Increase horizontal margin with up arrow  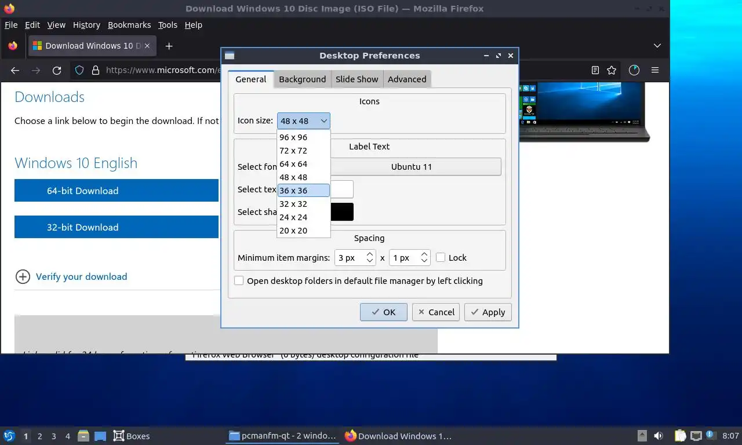370,254
